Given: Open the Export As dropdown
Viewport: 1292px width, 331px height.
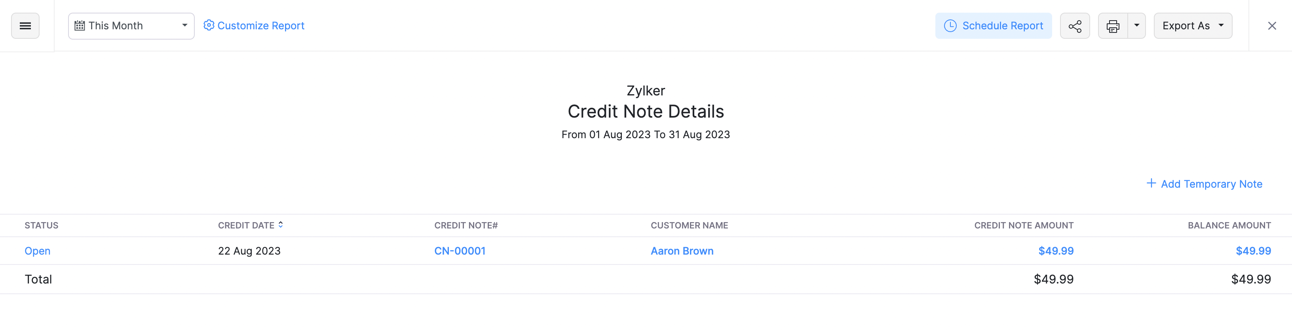Looking at the screenshot, I should (1192, 26).
